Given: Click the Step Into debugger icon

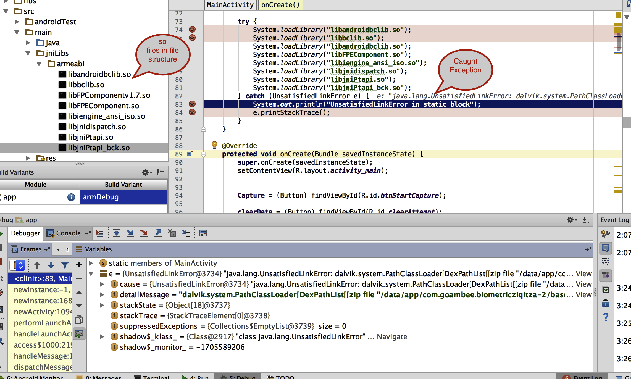Looking at the screenshot, I should (130, 233).
